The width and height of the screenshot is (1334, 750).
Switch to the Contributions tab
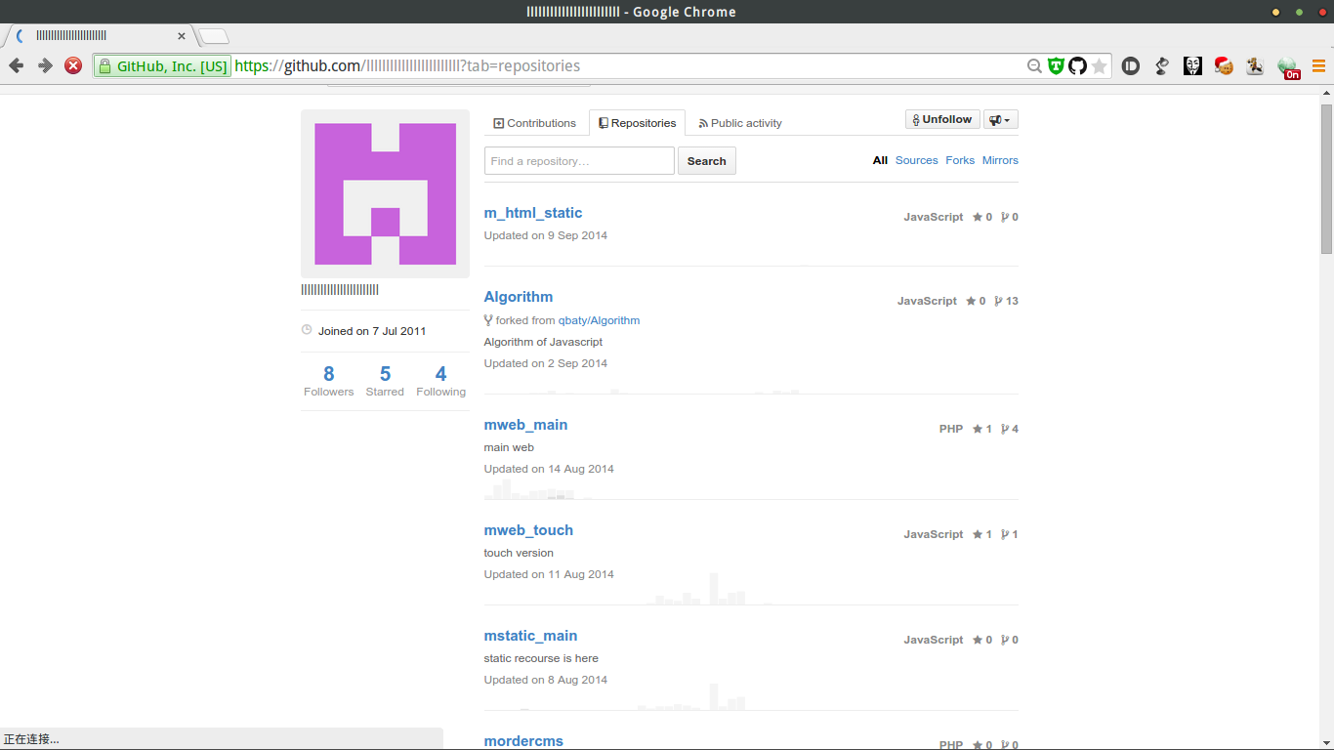(x=535, y=123)
